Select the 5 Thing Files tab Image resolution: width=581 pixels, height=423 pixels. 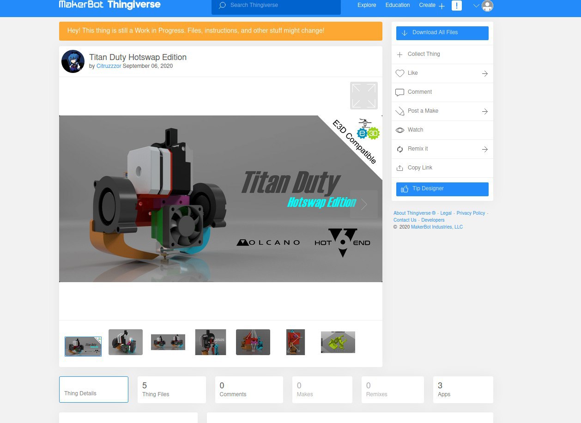point(171,390)
